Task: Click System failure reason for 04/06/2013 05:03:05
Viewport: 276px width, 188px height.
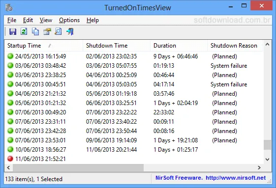Action: pos(229,84)
